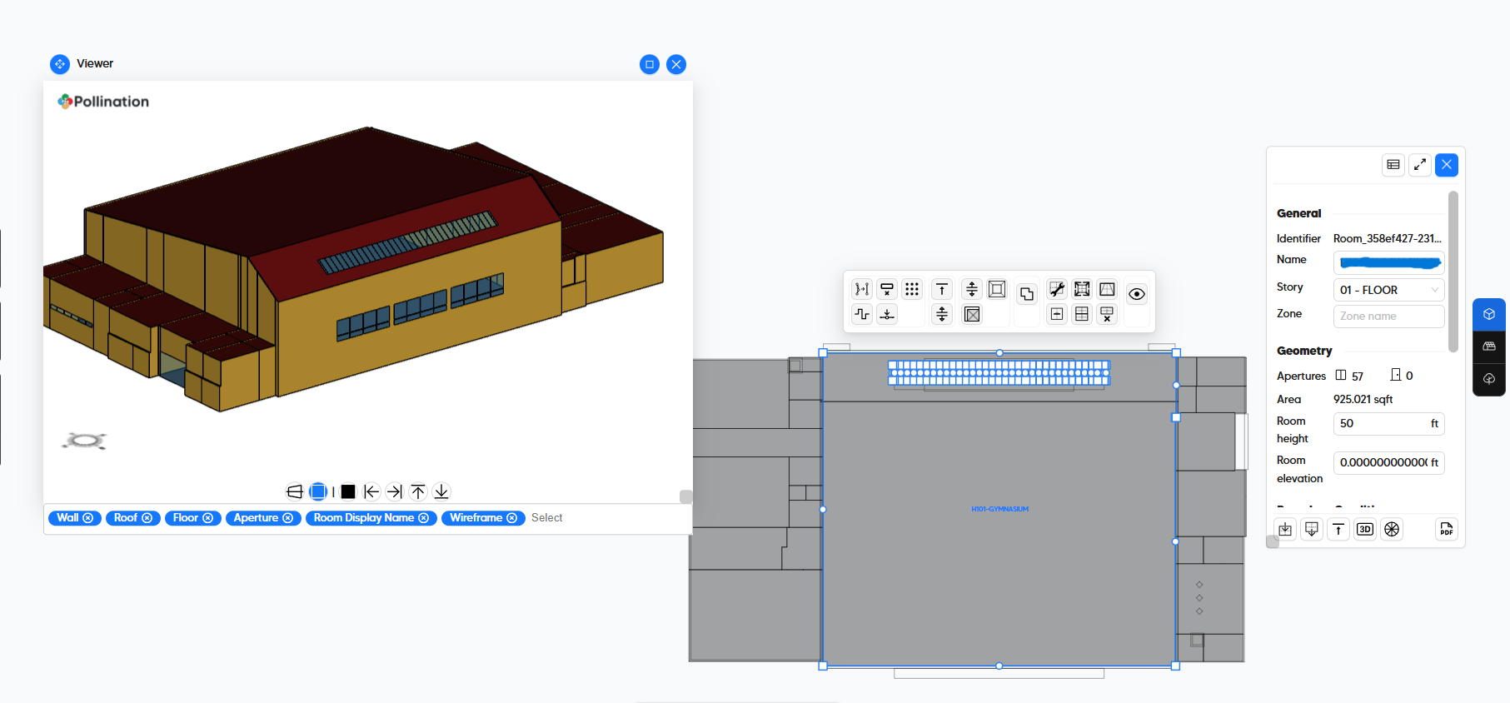This screenshot has height=703, width=1510.
Task: Open the table view icon in properties panel
Action: coord(1393,165)
